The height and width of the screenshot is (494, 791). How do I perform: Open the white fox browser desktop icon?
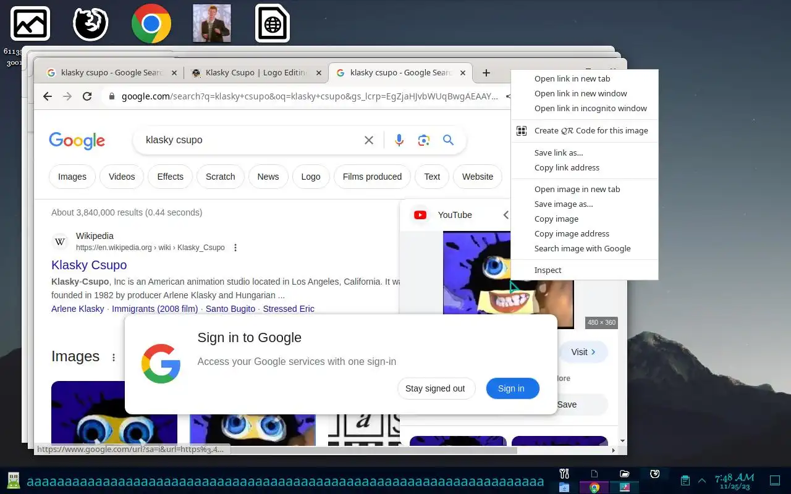point(91,23)
